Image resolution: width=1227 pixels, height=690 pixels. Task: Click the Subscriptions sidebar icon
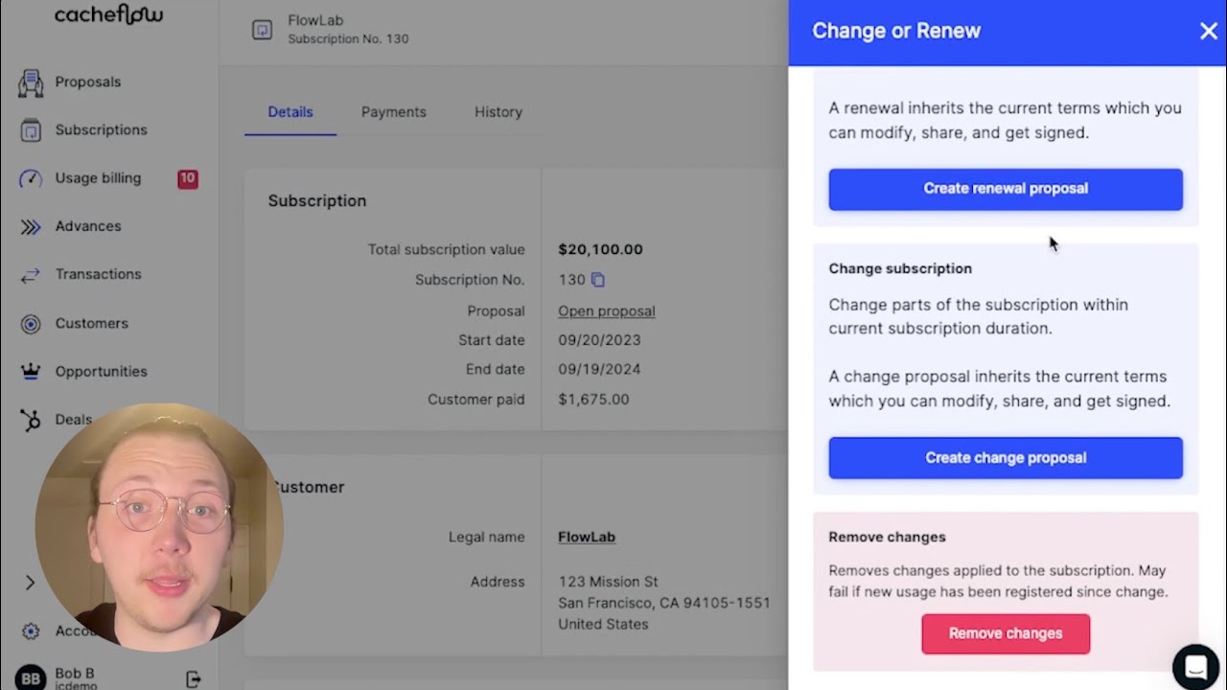(31, 130)
